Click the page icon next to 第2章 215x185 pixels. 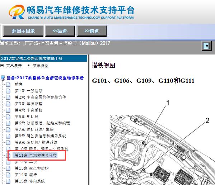[8, 98]
